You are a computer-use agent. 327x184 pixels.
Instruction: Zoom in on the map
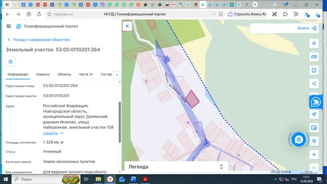[x=314, y=154]
